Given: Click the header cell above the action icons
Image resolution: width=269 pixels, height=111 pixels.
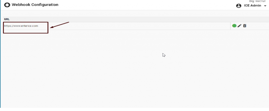Looking at the screenshot, I should point(249,19).
